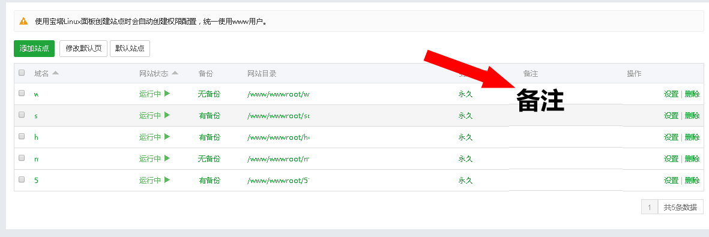Click the 操作 column header
The image size is (709, 237).
click(634, 73)
